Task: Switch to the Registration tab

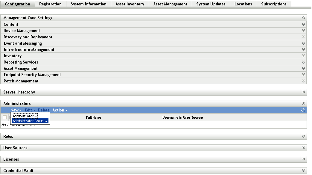Action: click(x=50, y=4)
